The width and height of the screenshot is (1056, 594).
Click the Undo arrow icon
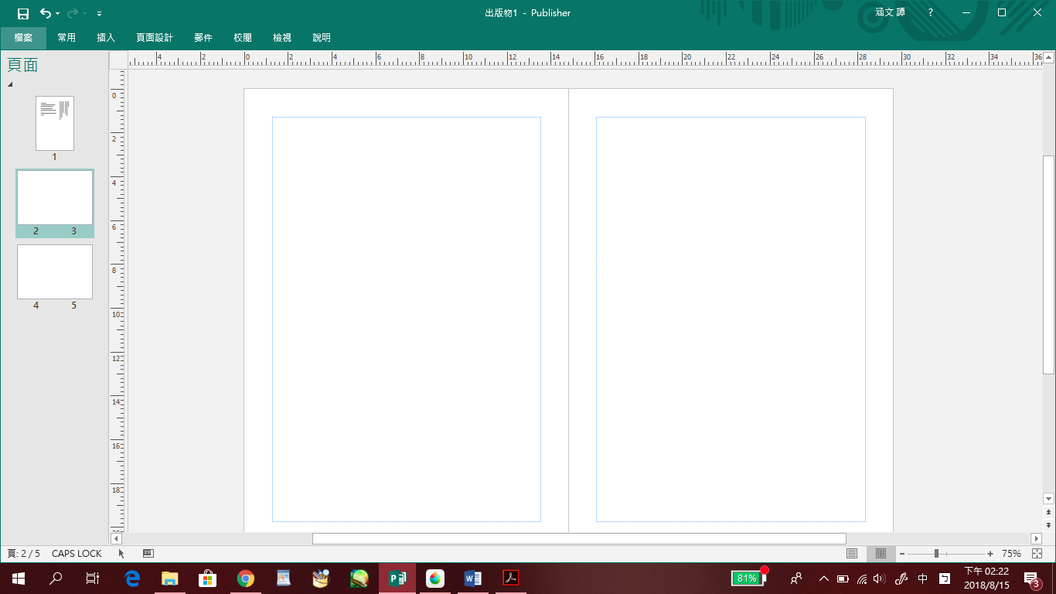coord(45,13)
